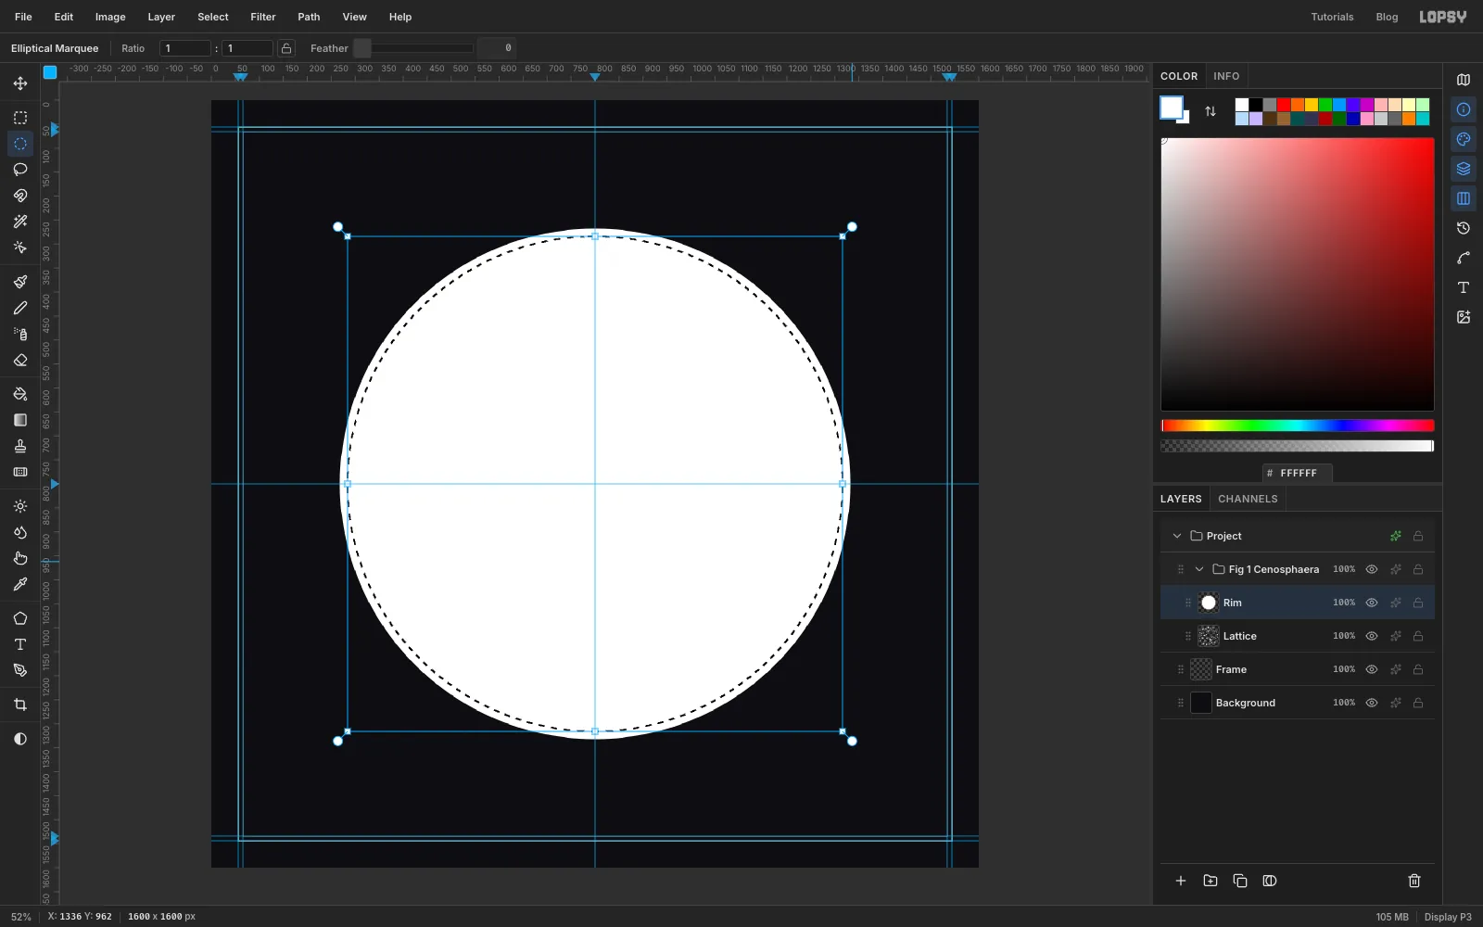The width and height of the screenshot is (1483, 927).
Task: Activate the Magic Wand tool
Action: tap(20, 222)
